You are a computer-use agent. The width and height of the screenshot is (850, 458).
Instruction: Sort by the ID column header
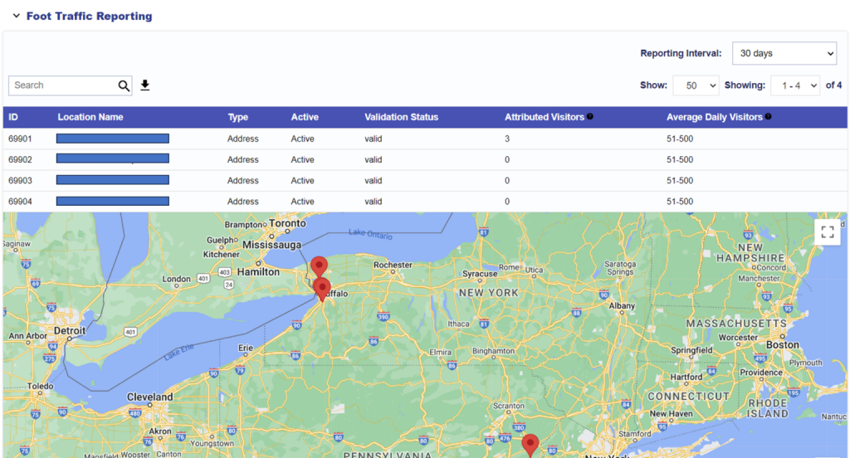(13, 117)
